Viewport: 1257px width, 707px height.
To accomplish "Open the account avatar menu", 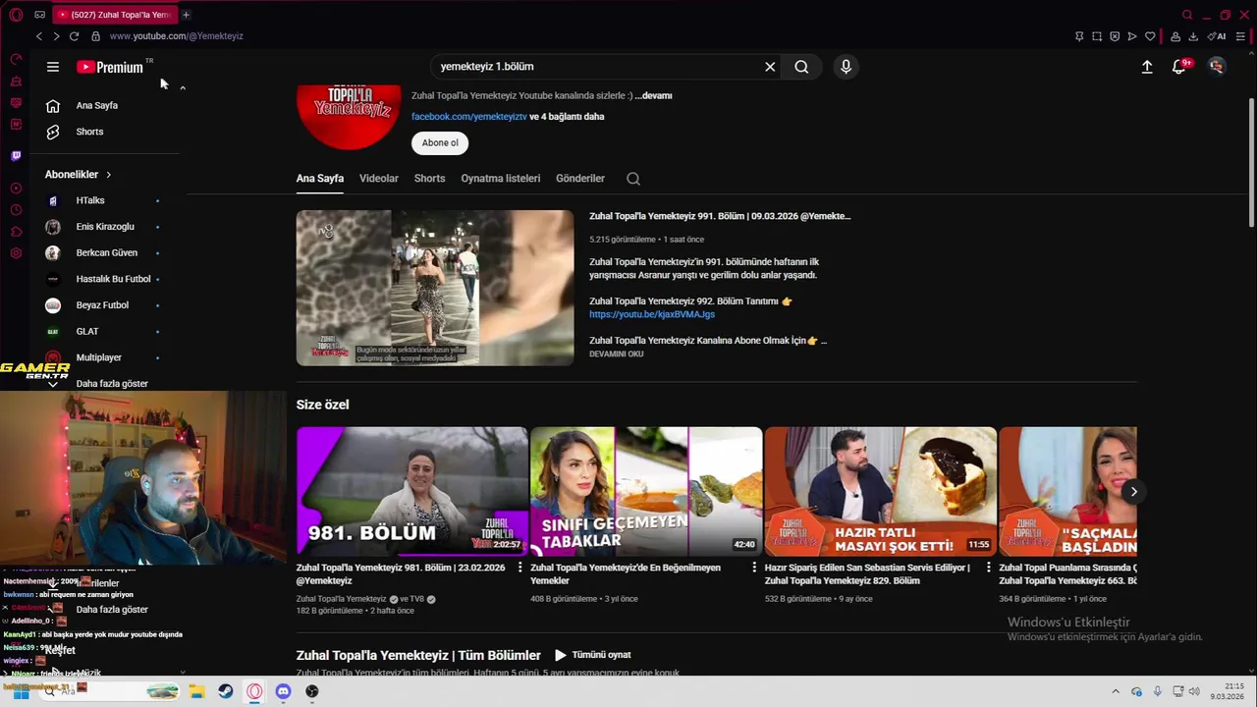I will 1217,66.
